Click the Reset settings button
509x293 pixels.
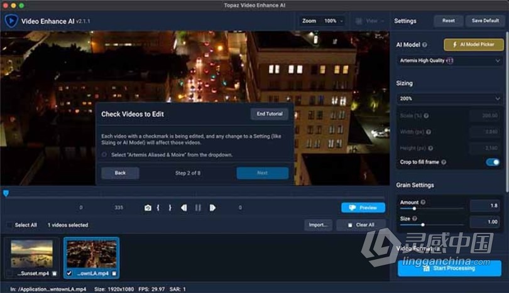click(x=448, y=21)
